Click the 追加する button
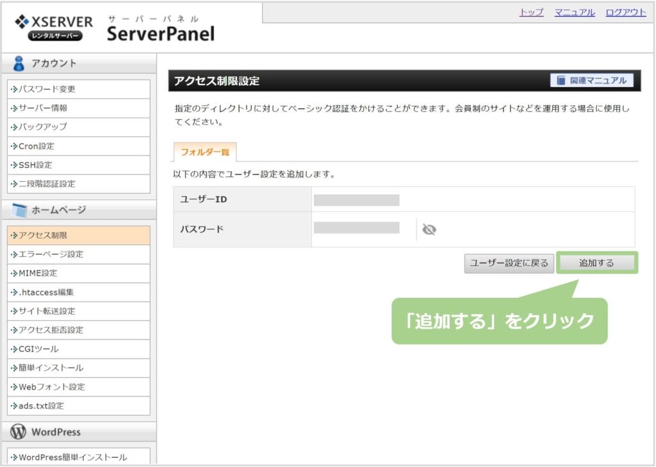Screen dimensions: 656x467 [x=596, y=263]
